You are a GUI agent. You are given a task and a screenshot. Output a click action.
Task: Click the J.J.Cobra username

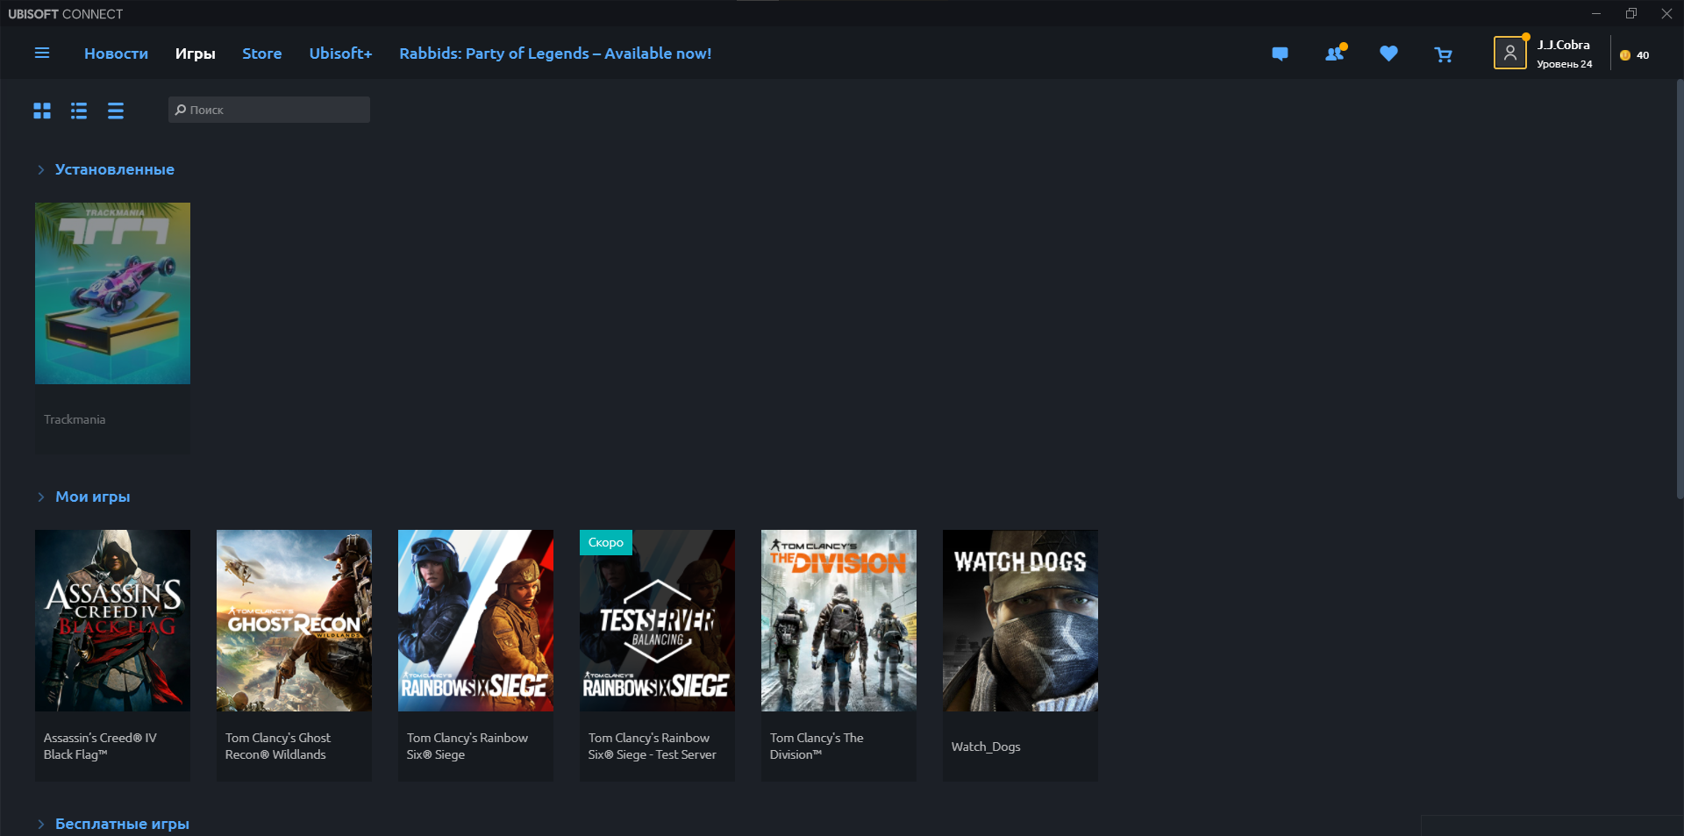[1563, 45]
